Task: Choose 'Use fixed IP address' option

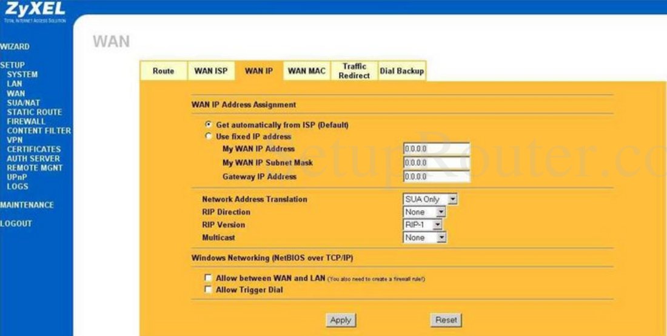Action: pyautogui.click(x=208, y=136)
